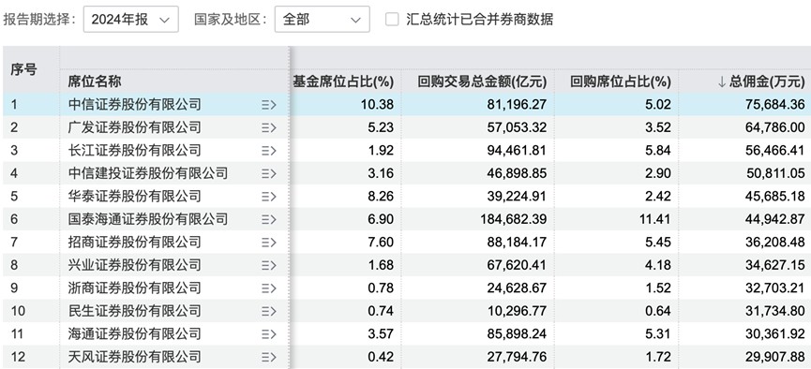Click total commission value 45,685.18
Screen dimensions: 811x369
(x=775, y=197)
